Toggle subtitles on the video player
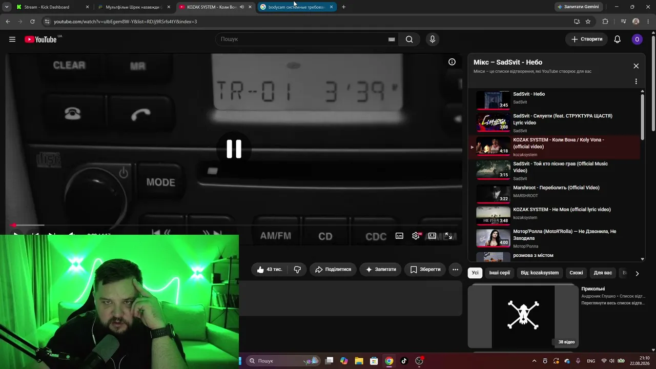The image size is (656, 369). [x=399, y=236]
